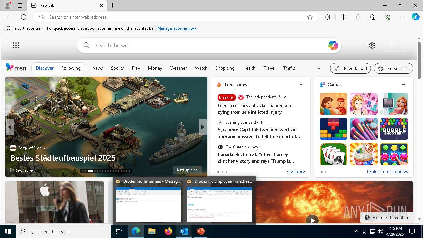Open the Favorites hub icon
This screenshot has height=238, width=423.
click(358, 17)
